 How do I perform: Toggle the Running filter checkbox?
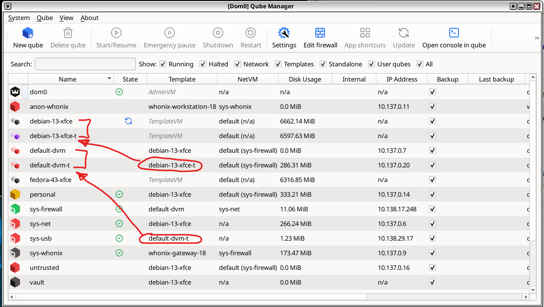pos(163,64)
